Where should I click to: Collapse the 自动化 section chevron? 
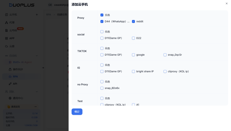(x=37, y=56)
